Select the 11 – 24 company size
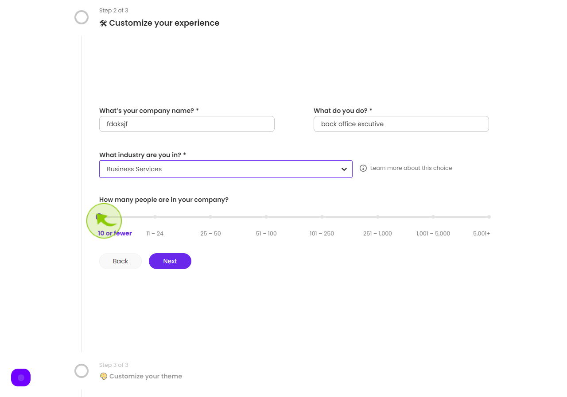Viewport: 567px width, 397px height. coord(155,233)
